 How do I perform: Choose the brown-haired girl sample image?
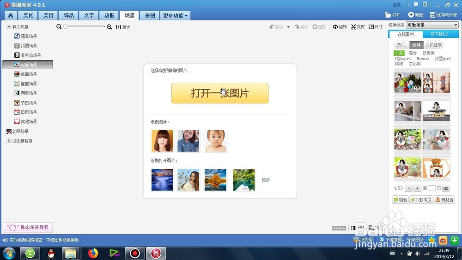click(162, 141)
